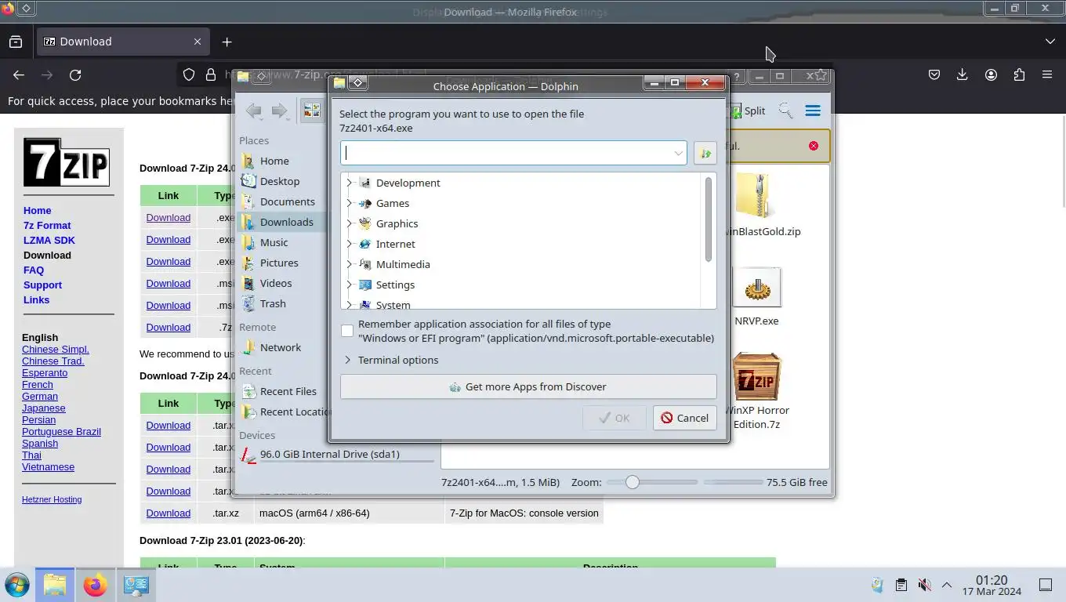Screen dimensions: 1066x602
Task: Select the Internet tree item label
Action: (x=395, y=244)
